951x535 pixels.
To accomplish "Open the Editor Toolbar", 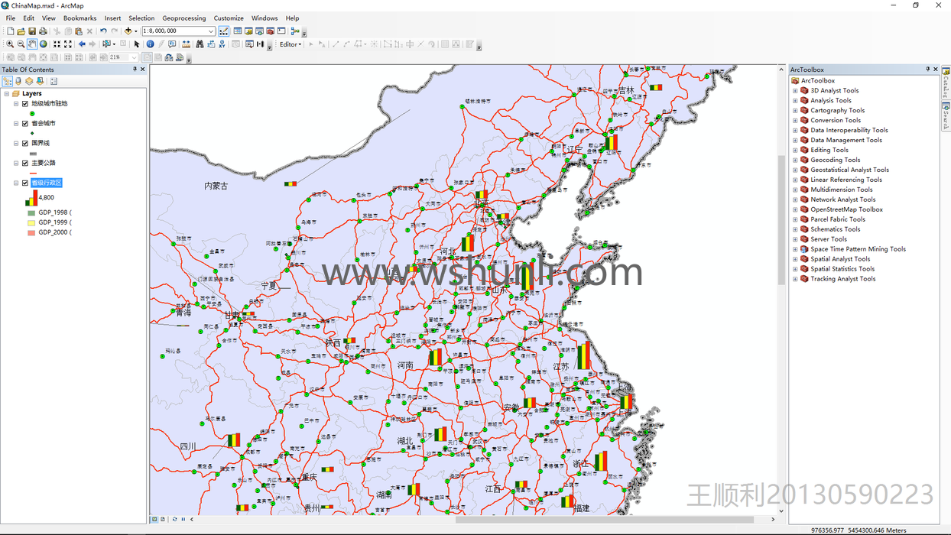I will tap(224, 31).
